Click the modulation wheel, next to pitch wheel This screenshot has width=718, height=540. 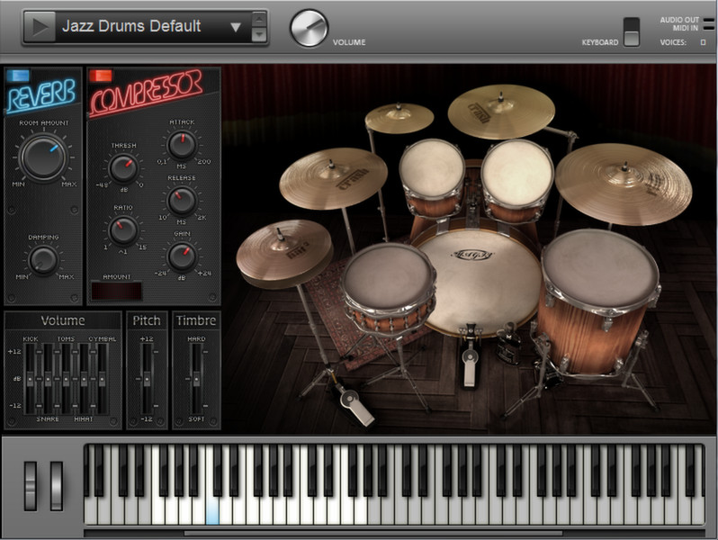57,486
